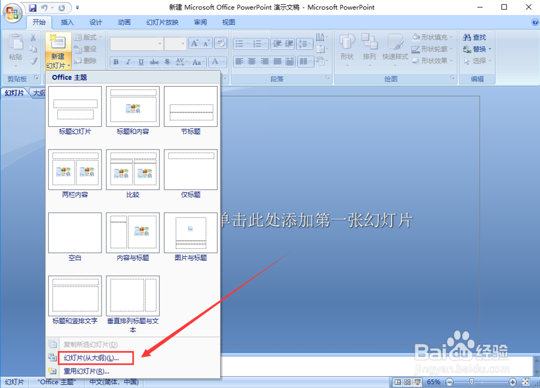Decrease list indent level
Viewport: 540px width, 388px height.
click(276, 43)
